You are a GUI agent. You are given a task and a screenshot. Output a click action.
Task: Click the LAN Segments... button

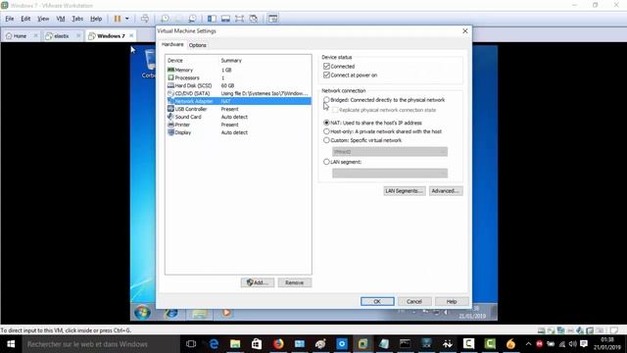[404, 191]
